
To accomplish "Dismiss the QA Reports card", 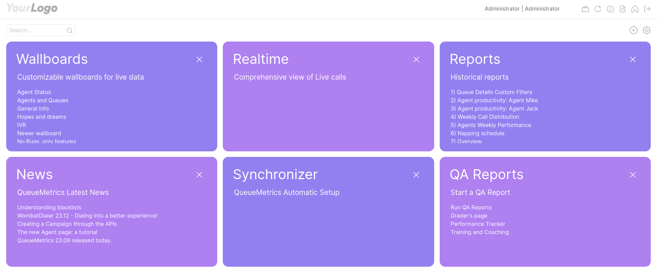I will point(633,175).
